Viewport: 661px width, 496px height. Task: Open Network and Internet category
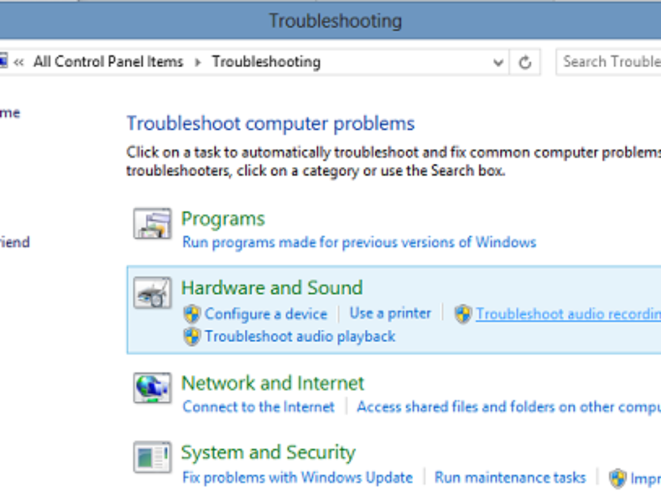273,383
